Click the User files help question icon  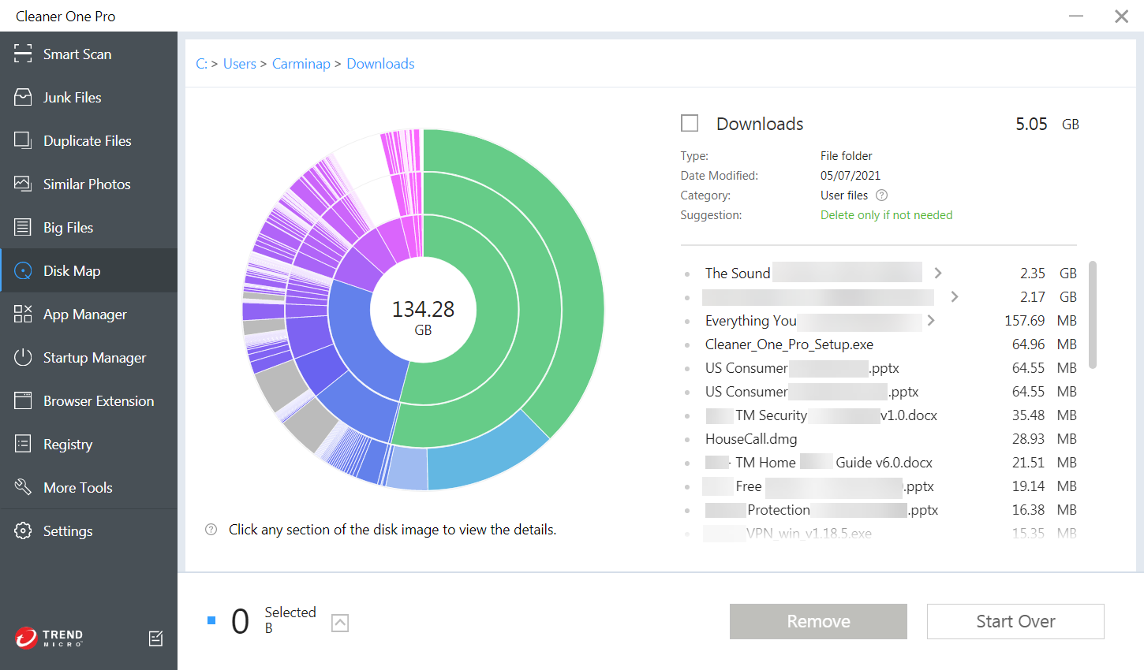pyautogui.click(x=882, y=195)
